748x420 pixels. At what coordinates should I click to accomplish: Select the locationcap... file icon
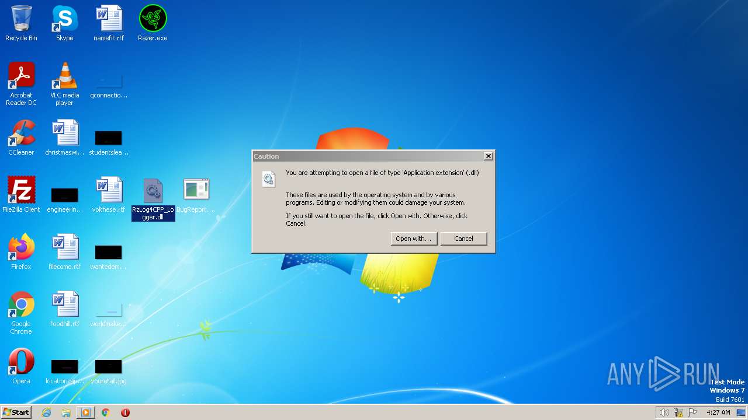pos(64,366)
